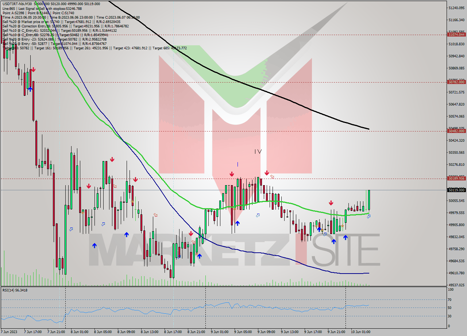Screen dimensions: 467x336
Task: Click the 49832.045 price axis label
Action: point(458,237)
